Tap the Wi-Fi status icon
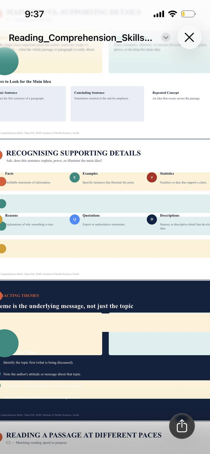Screen dimensions: 210x454 pyautogui.click(x=172, y=14)
